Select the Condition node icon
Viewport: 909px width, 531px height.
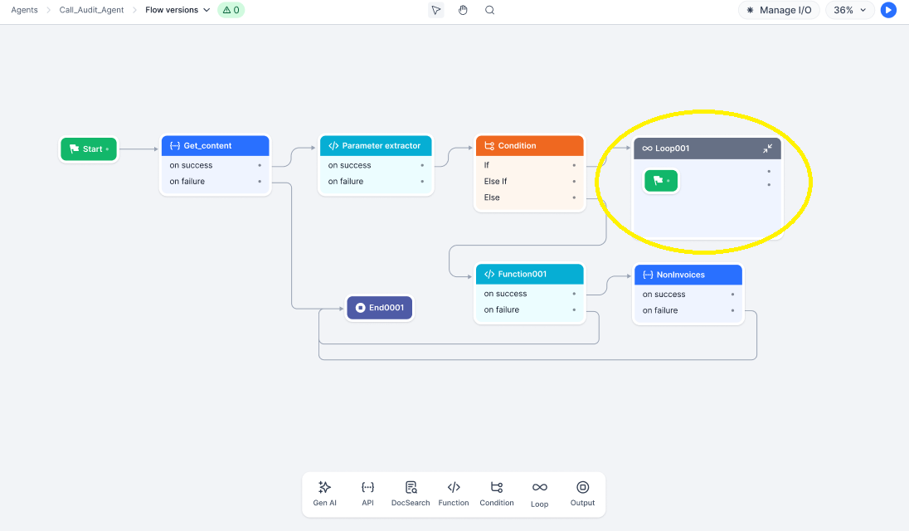[497, 488]
